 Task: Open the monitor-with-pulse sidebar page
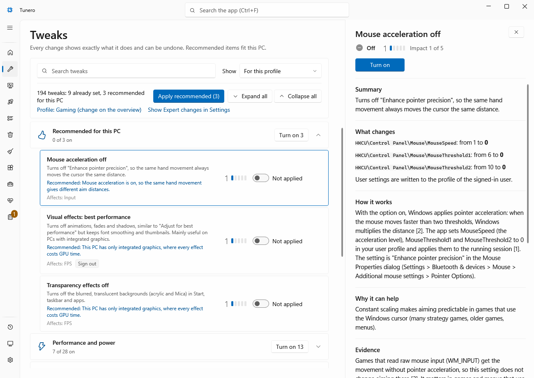point(10,85)
